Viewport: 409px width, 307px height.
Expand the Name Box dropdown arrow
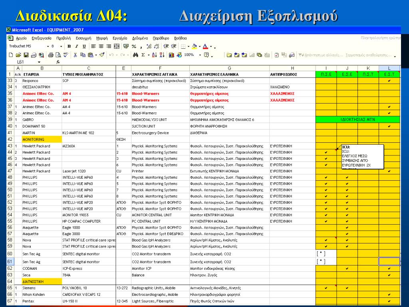pos(39,62)
